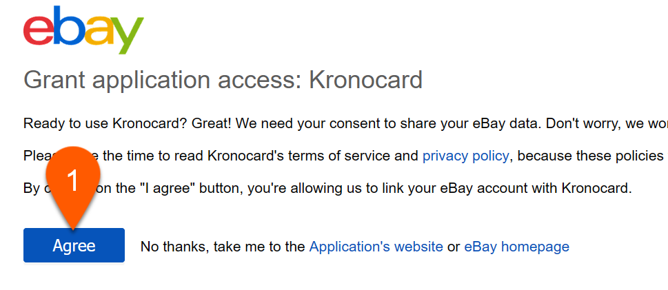Open the eBay homepage link
Screen dimensions: 668x290
coord(516,247)
